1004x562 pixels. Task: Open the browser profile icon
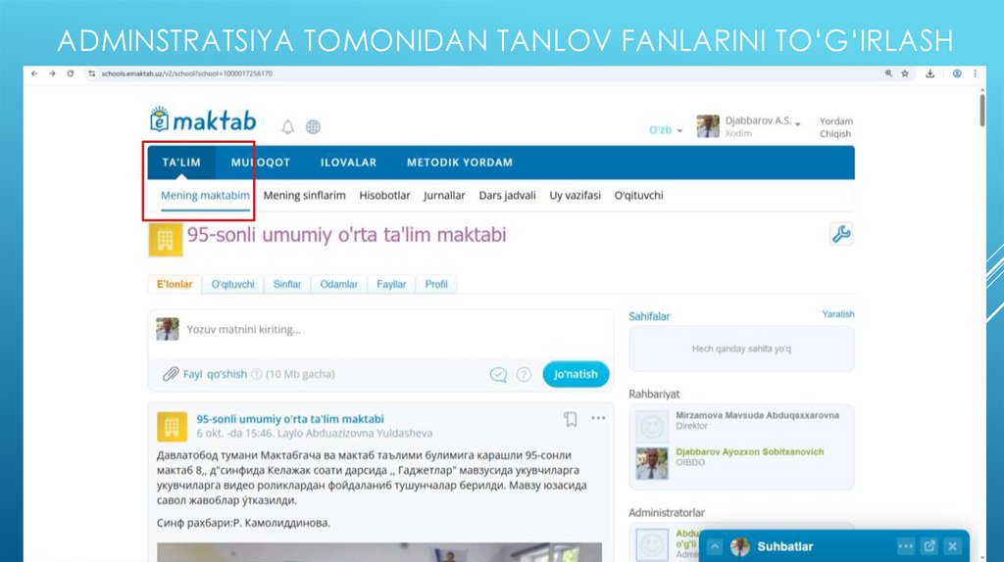957,73
